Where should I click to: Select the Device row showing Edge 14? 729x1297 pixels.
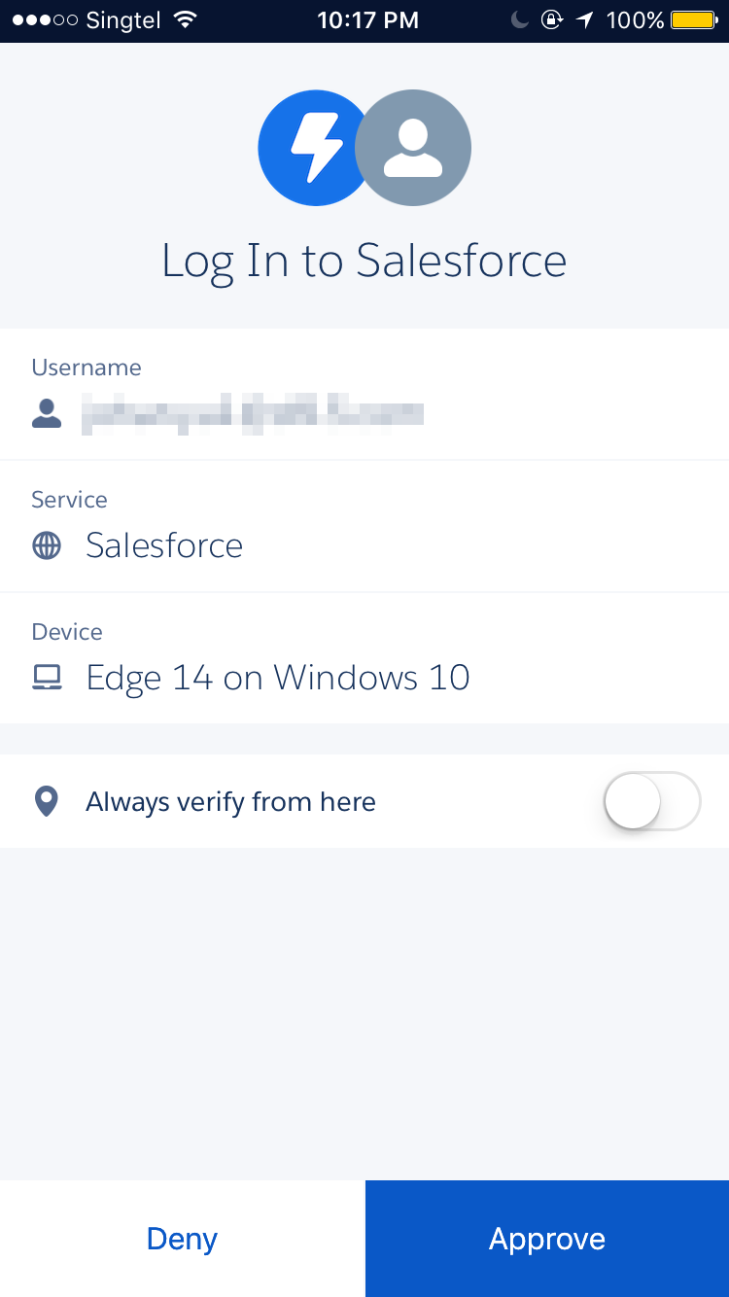coord(364,657)
